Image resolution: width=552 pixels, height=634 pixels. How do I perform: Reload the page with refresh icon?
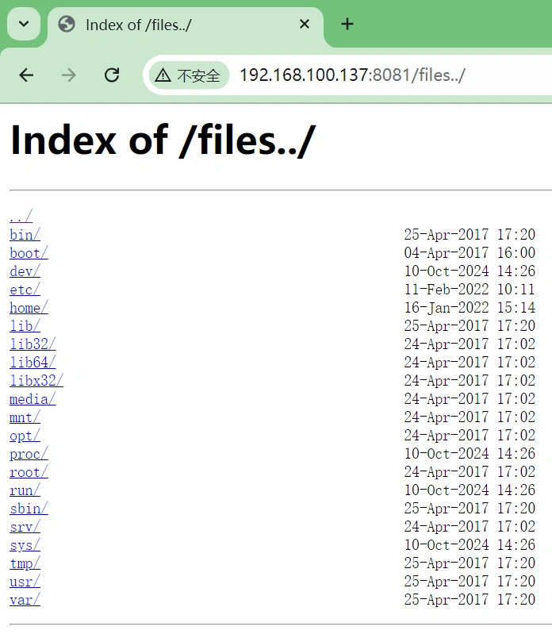112,75
